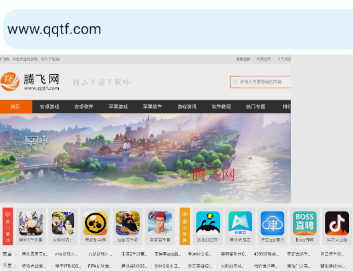Viewport: 353px width, 271px height.
Task: Open the teal 云游戏 app icon
Action: click(240, 223)
